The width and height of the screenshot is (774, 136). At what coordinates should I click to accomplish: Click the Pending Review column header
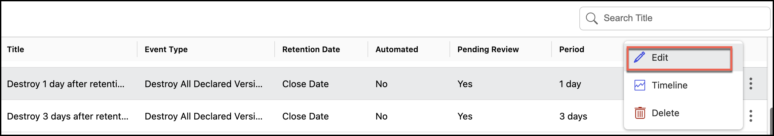pos(488,50)
